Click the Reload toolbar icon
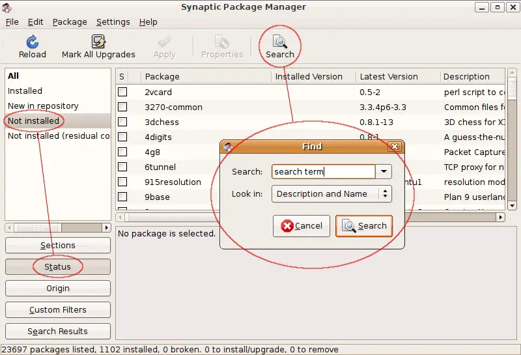Image resolution: width=521 pixels, height=355 pixels. tap(32, 42)
